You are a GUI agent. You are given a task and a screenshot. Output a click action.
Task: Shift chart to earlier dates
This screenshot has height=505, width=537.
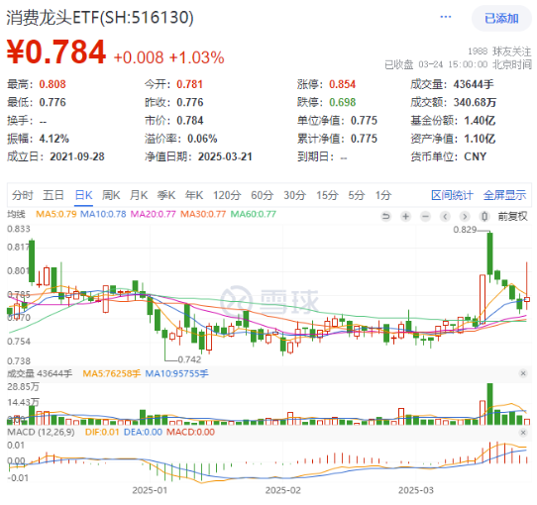[x=445, y=217]
